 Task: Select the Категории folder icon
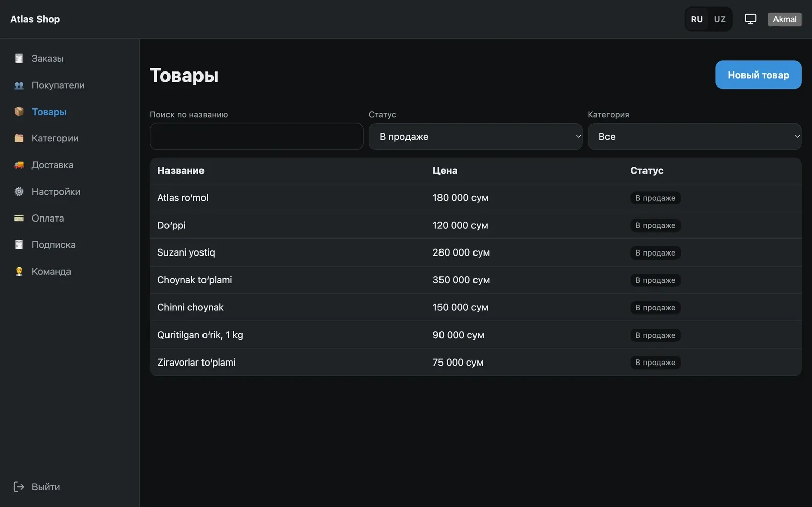[x=19, y=138]
